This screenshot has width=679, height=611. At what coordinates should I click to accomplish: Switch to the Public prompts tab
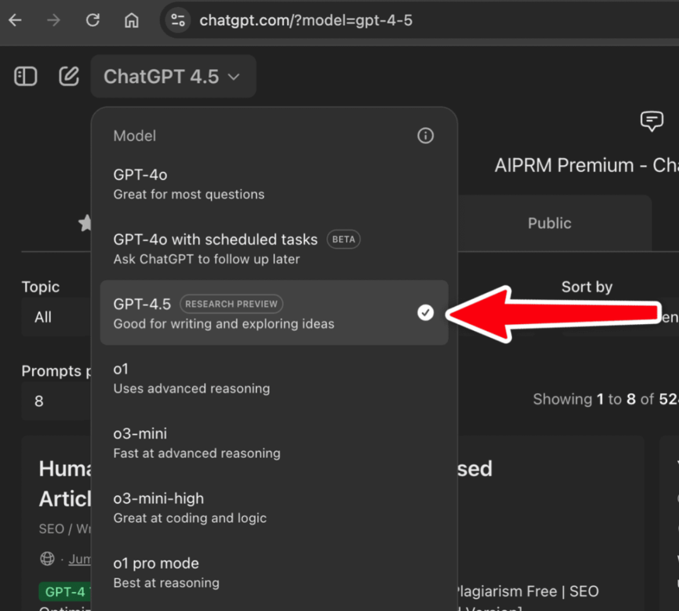click(x=549, y=223)
